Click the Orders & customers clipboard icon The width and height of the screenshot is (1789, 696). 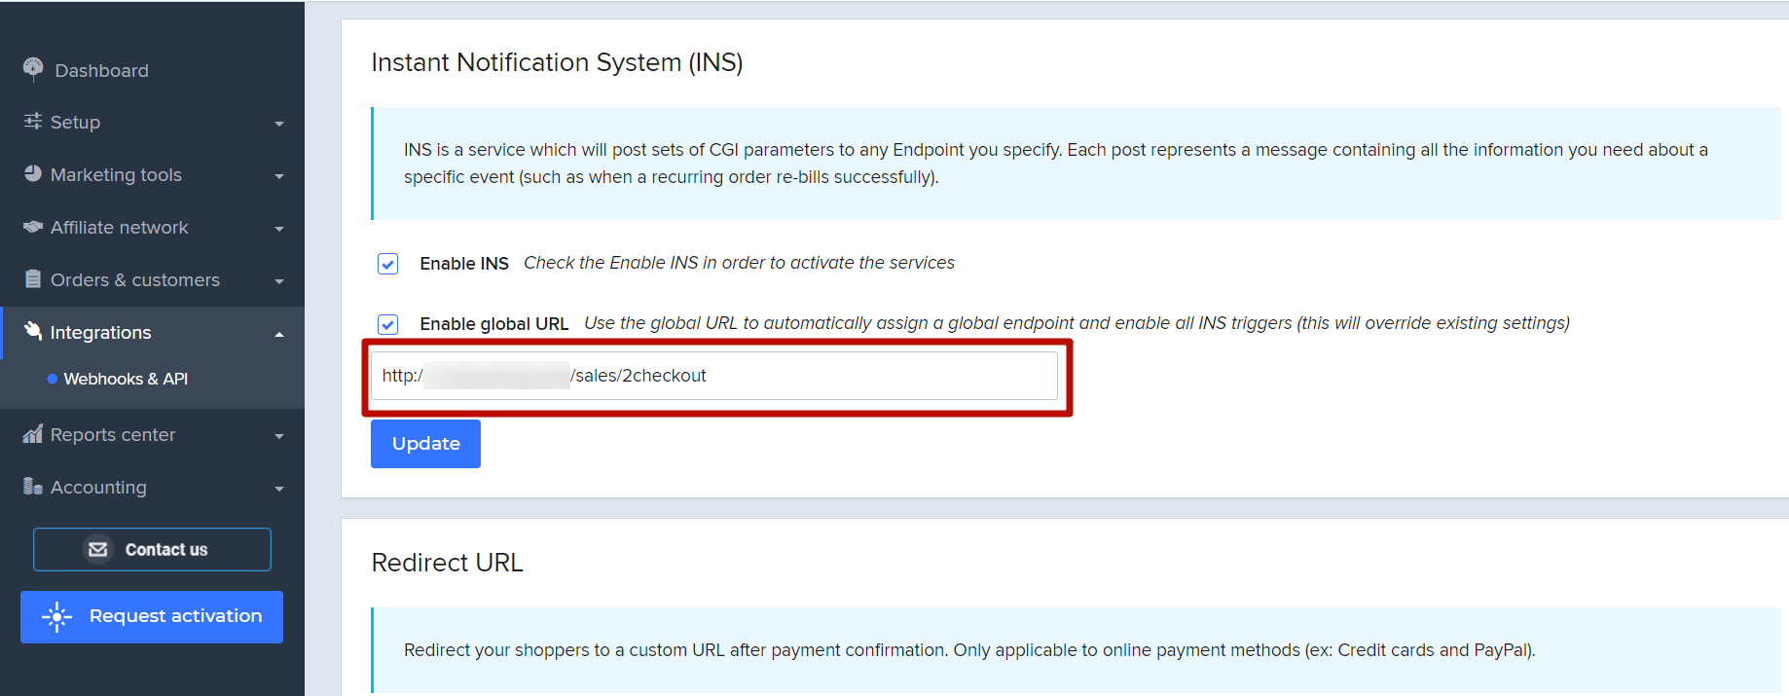[33, 279]
